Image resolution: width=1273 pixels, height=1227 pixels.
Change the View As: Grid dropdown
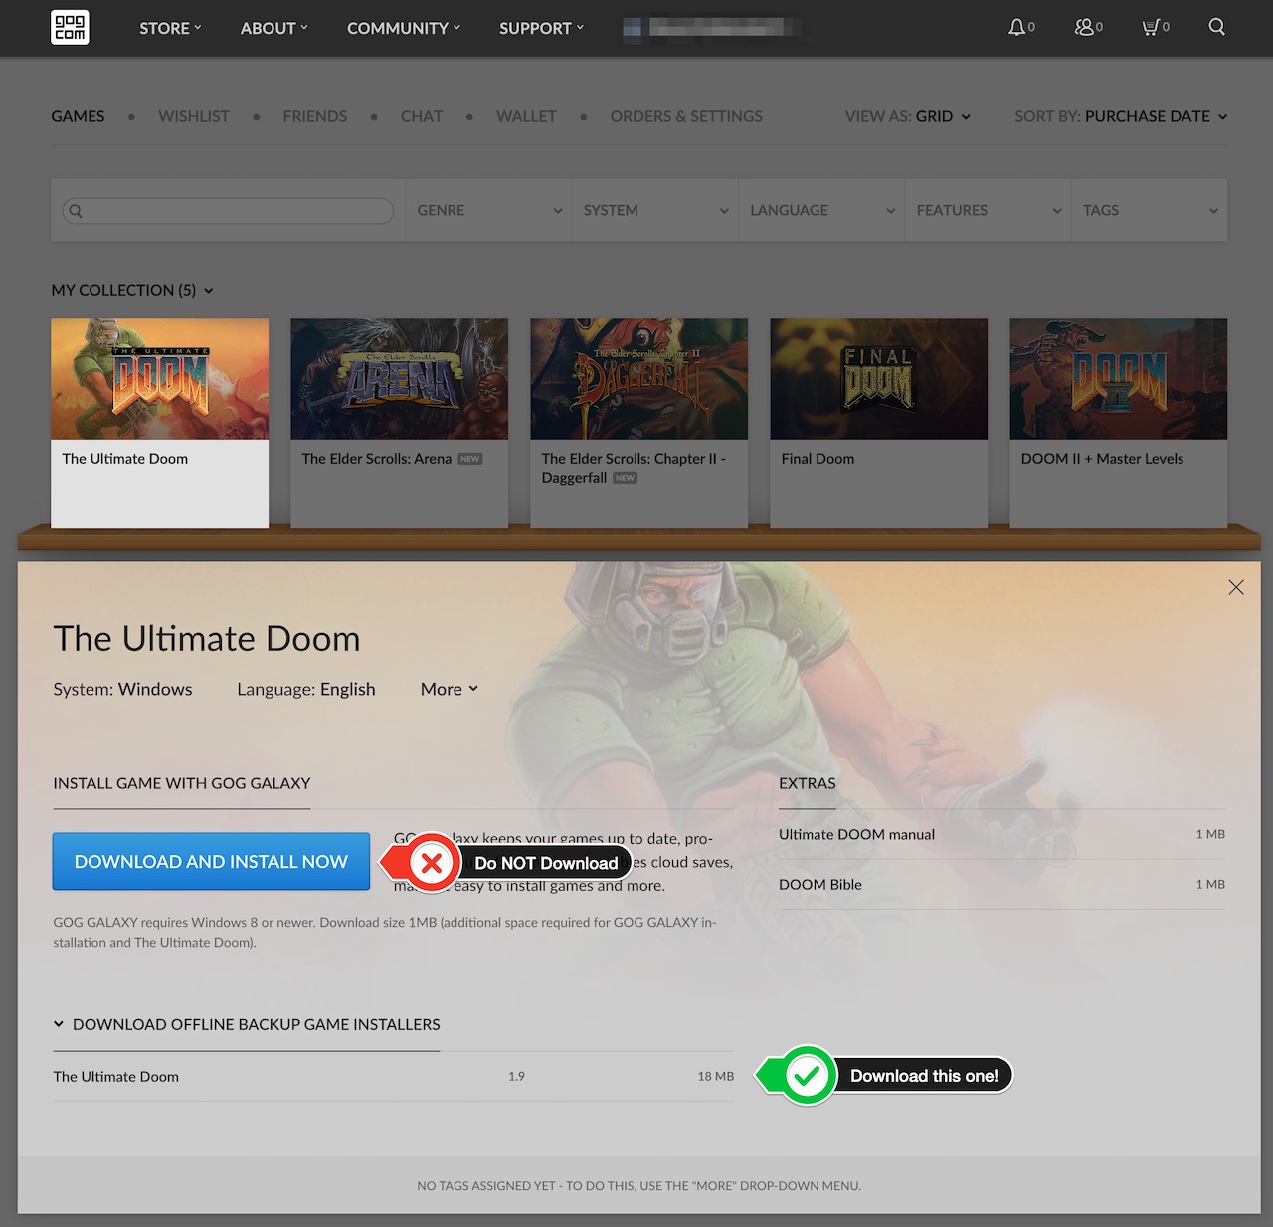907,116
